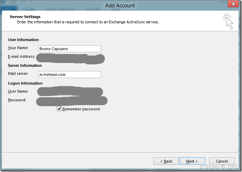The width and height of the screenshot is (242, 172).
Task: Focus the Your Name text field
Action: tap(69, 49)
